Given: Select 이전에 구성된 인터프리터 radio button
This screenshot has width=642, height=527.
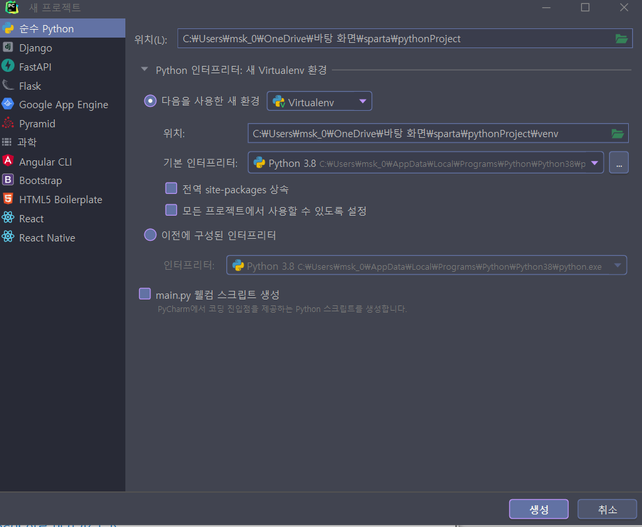Looking at the screenshot, I should coord(150,235).
